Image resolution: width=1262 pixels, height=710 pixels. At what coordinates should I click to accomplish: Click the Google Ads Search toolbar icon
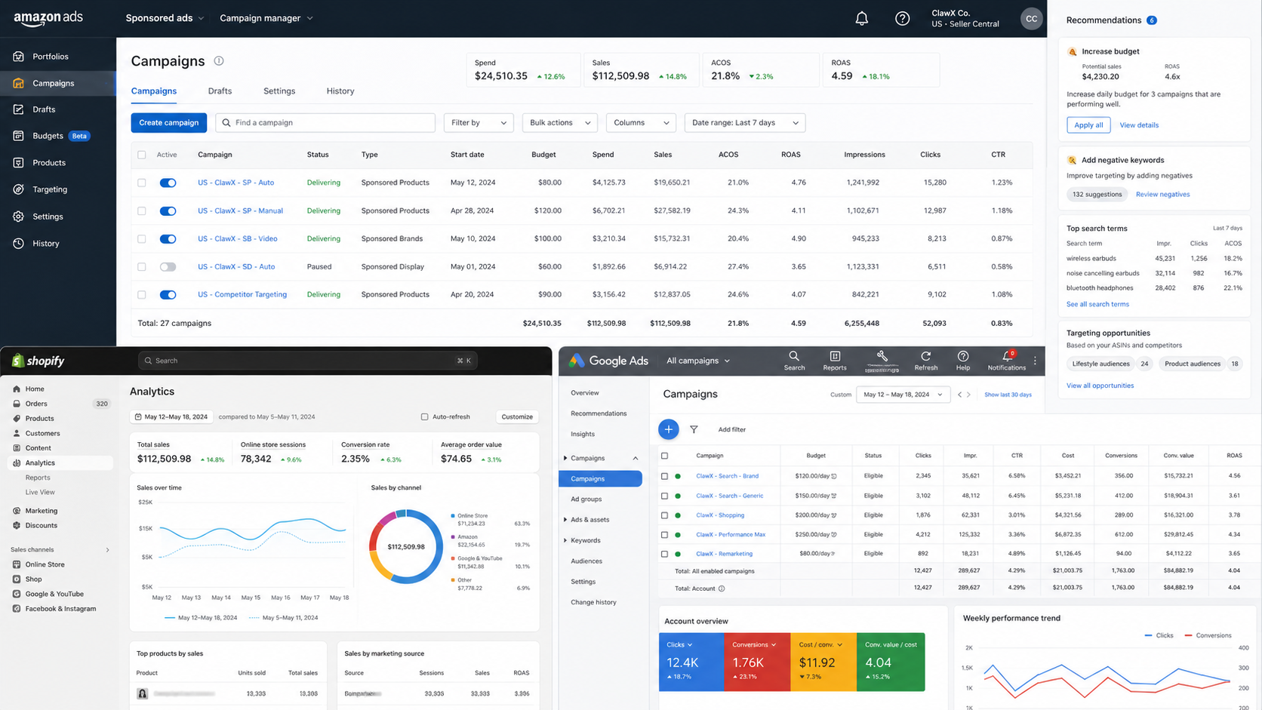pyautogui.click(x=794, y=361)
